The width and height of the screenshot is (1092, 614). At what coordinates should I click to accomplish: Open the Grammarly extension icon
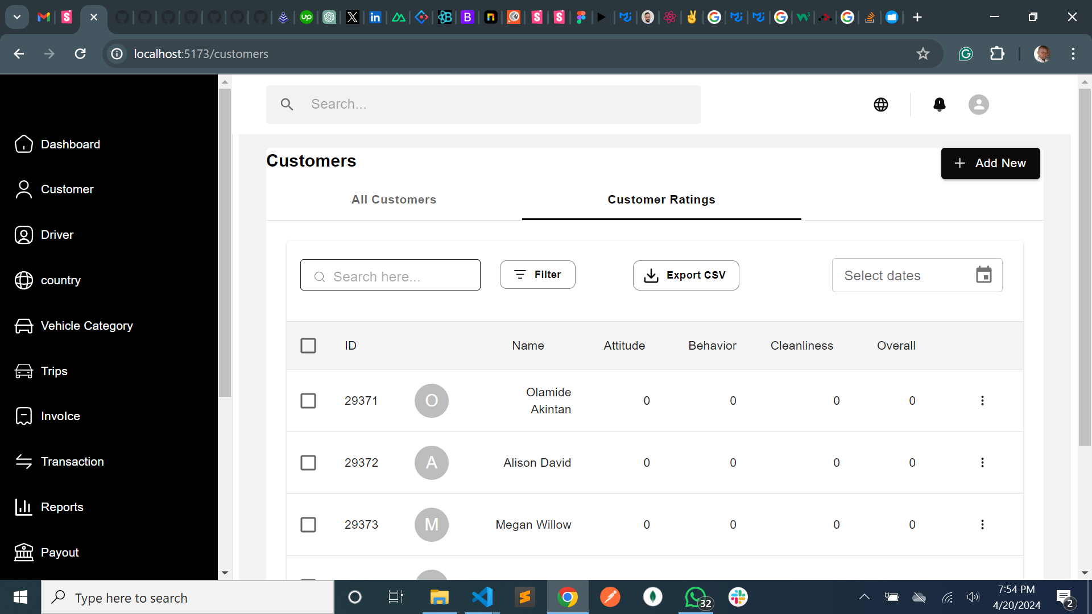point(966,54)
